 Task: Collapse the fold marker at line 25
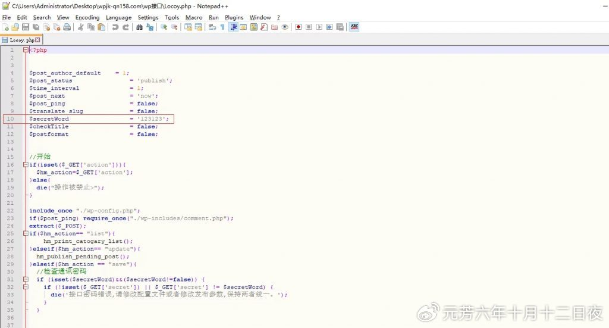tap(26, 233)
